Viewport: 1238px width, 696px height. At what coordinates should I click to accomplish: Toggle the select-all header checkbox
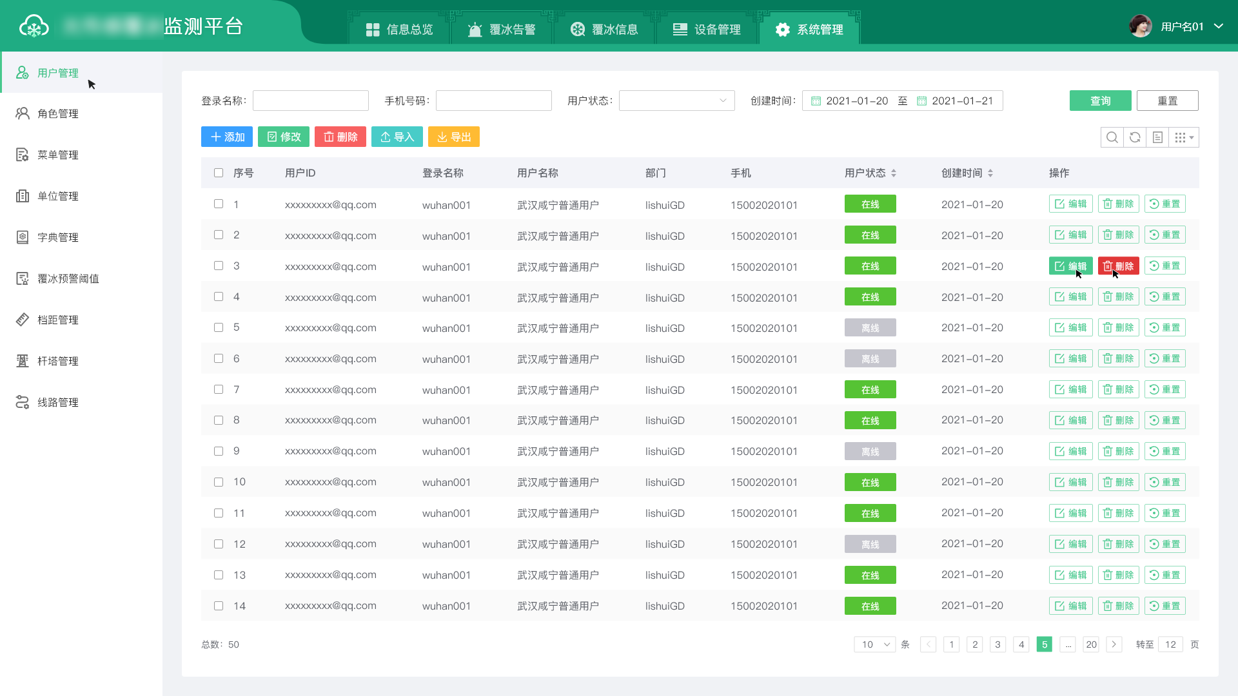pos(219,173)
